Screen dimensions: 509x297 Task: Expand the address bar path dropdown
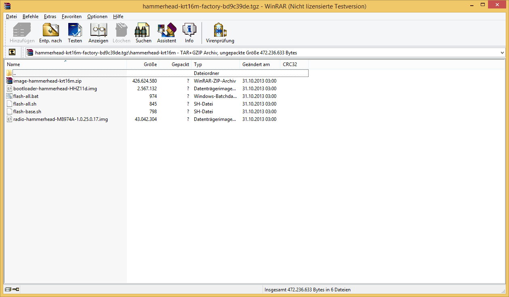tap(502, 52)
